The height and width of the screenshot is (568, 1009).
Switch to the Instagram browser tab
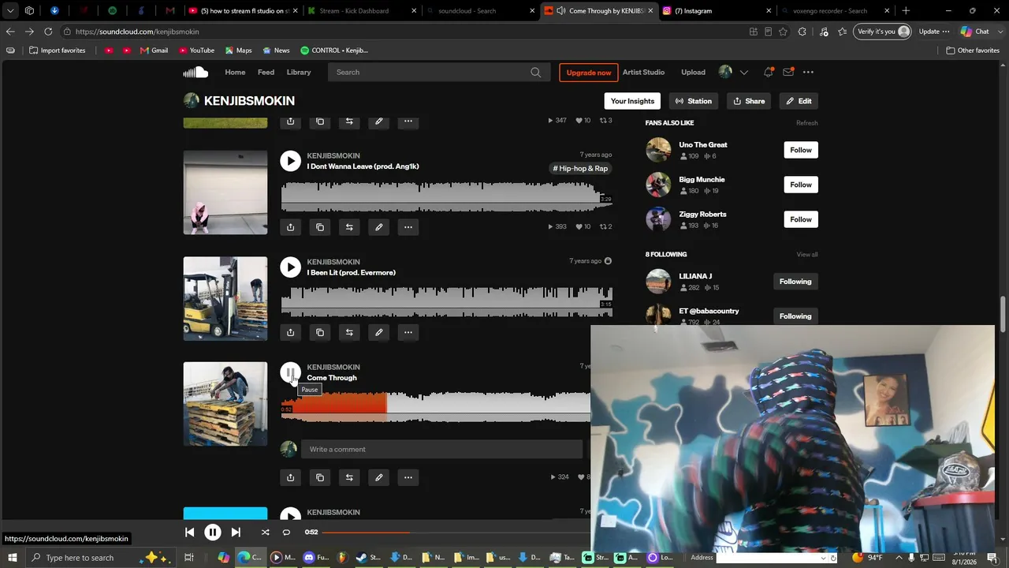pyautogui.click(x=717, y=11)
